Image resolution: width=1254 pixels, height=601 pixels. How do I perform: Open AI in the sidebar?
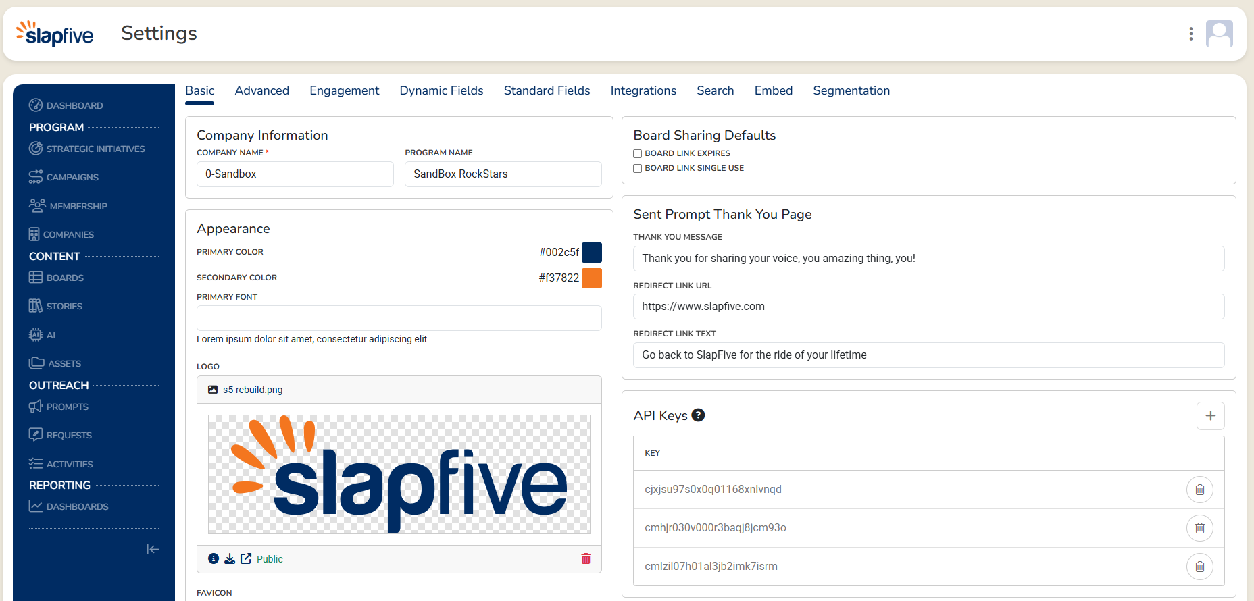(x=43, y=335)
